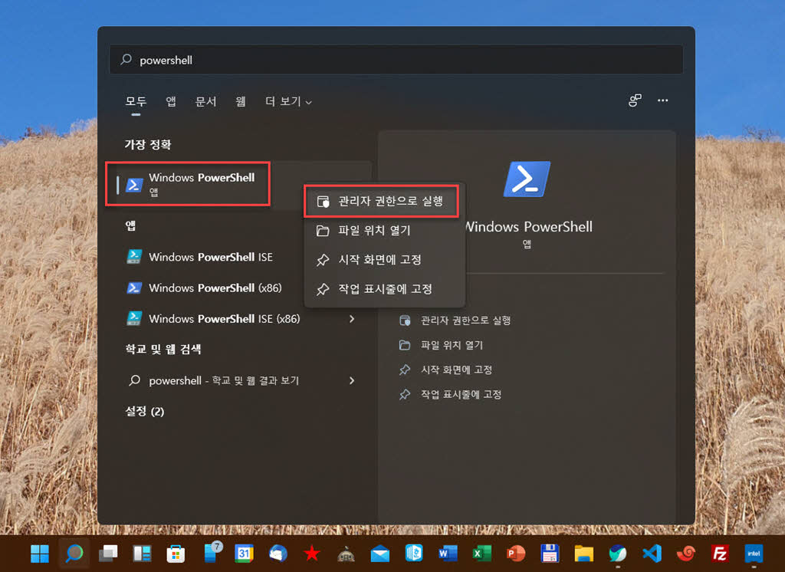Open the floppy disk app in taskbar

point(550,554)
